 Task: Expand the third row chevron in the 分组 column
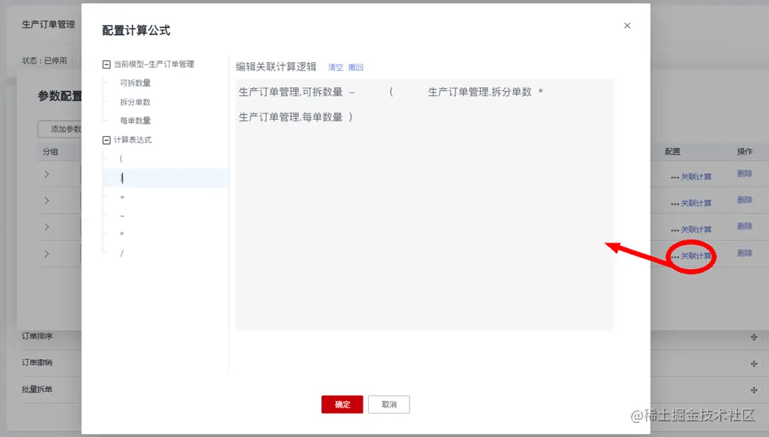47,227
